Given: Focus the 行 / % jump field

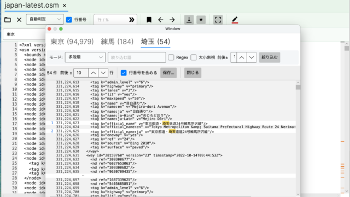Looking at the screenshot, I should [x=111, y=20].
